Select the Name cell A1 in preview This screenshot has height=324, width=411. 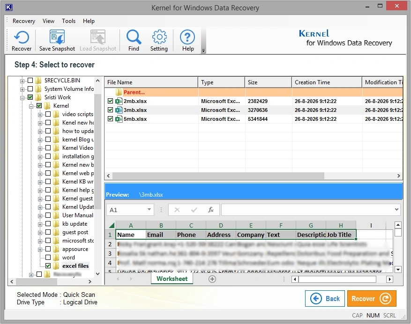(x=131, y=235)
